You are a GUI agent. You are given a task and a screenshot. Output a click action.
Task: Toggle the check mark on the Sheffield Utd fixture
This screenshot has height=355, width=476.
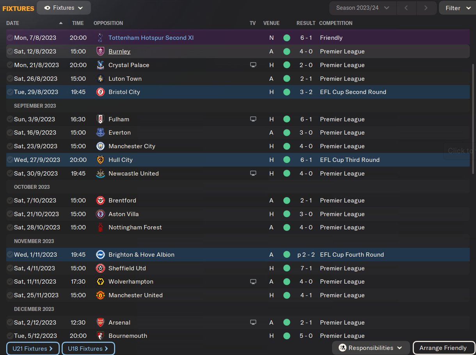[10, 268]
